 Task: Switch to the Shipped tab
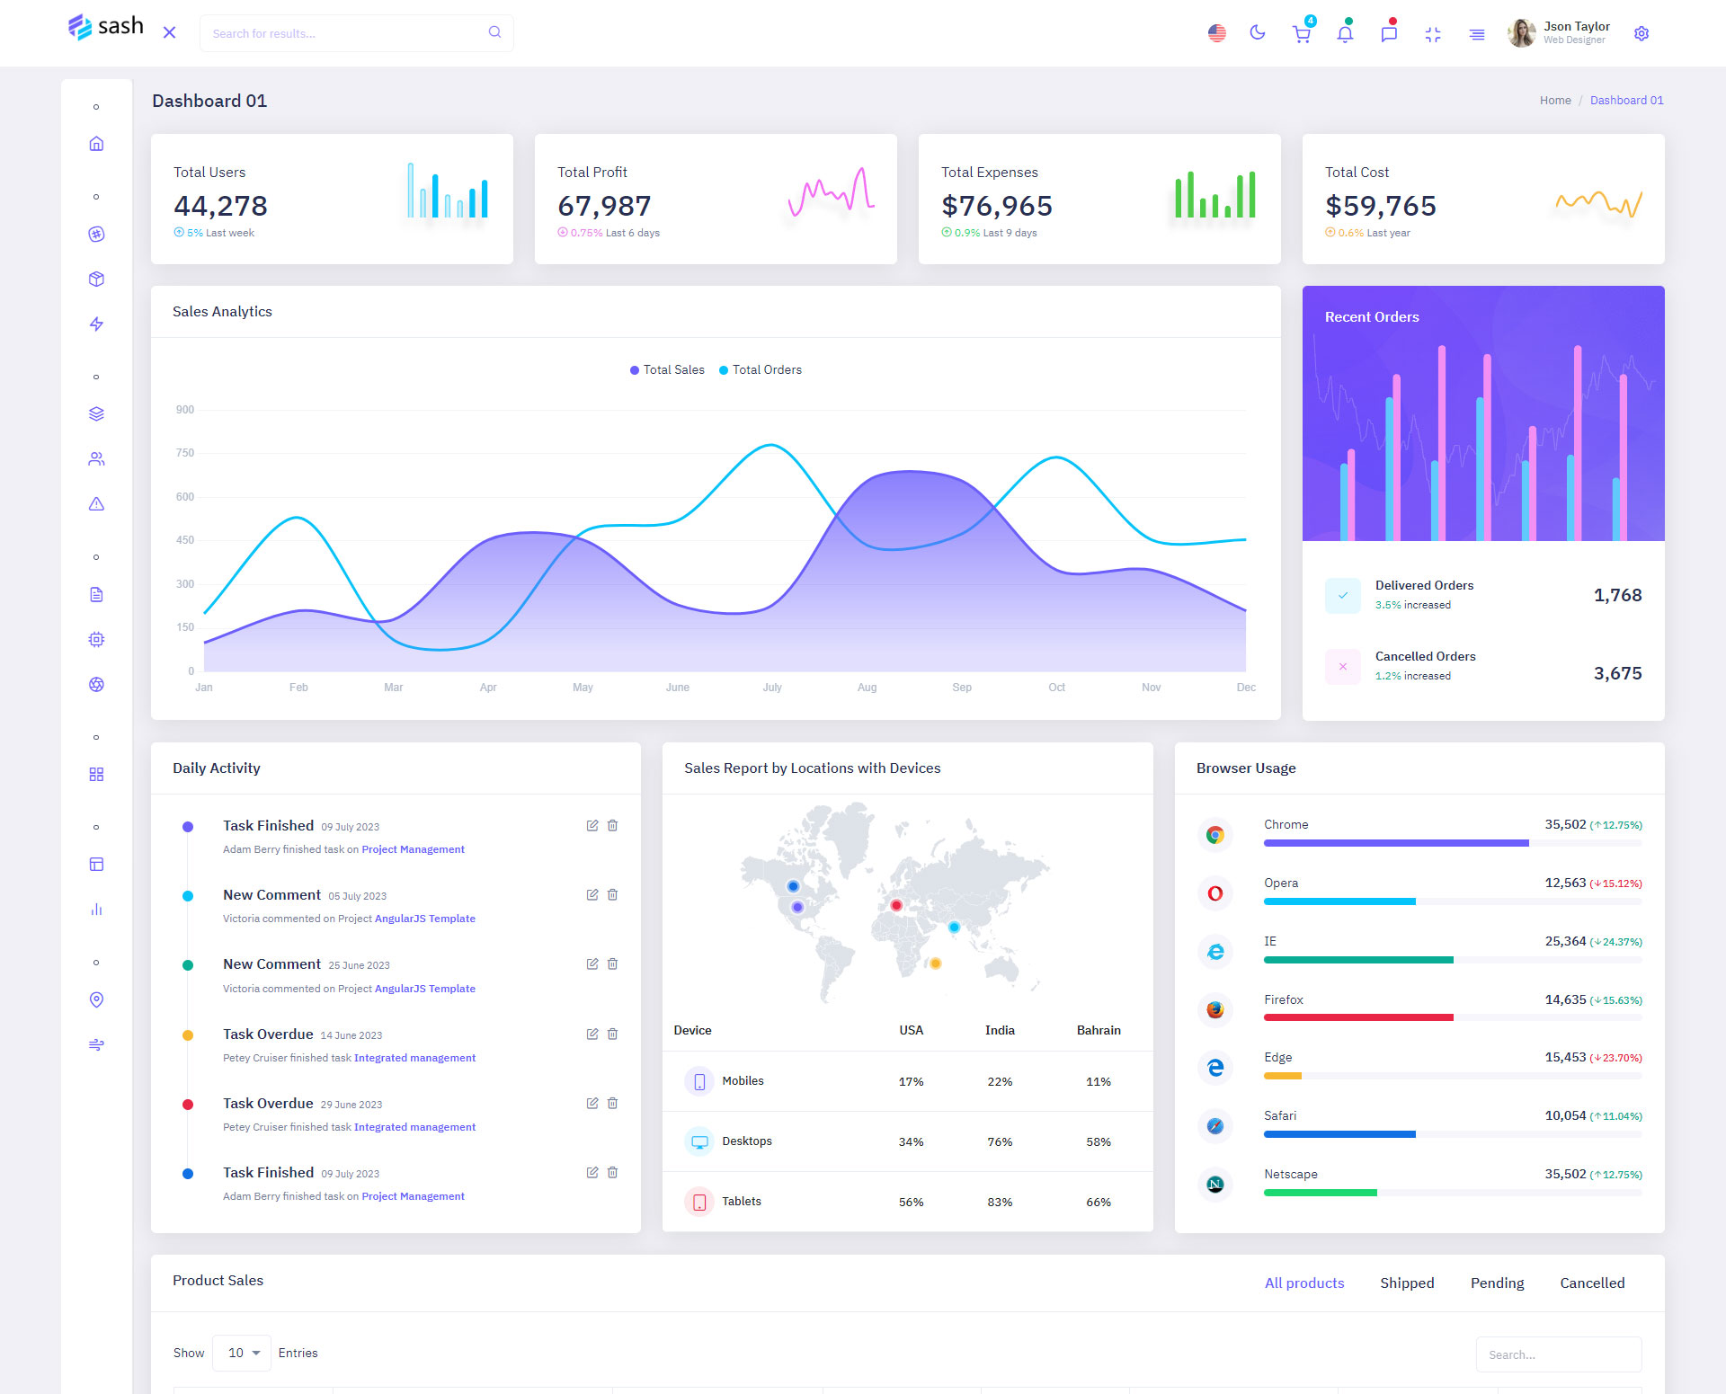tap(1407, 1283)
